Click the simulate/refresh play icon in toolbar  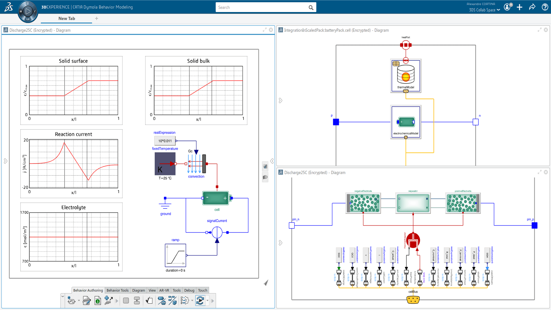click(x=200, y=301)
